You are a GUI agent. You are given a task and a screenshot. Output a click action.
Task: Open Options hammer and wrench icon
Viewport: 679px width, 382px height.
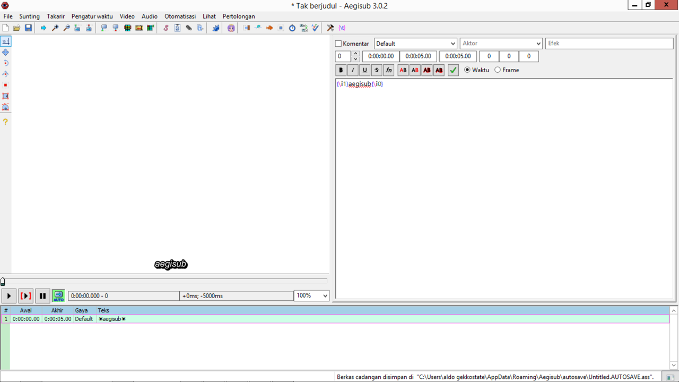click(x=330, y=28)
